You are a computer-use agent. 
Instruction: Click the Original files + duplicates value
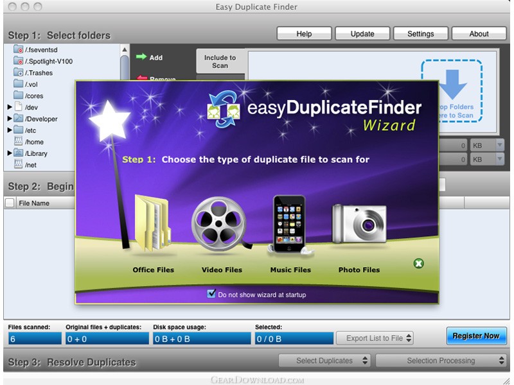[107, 339]
